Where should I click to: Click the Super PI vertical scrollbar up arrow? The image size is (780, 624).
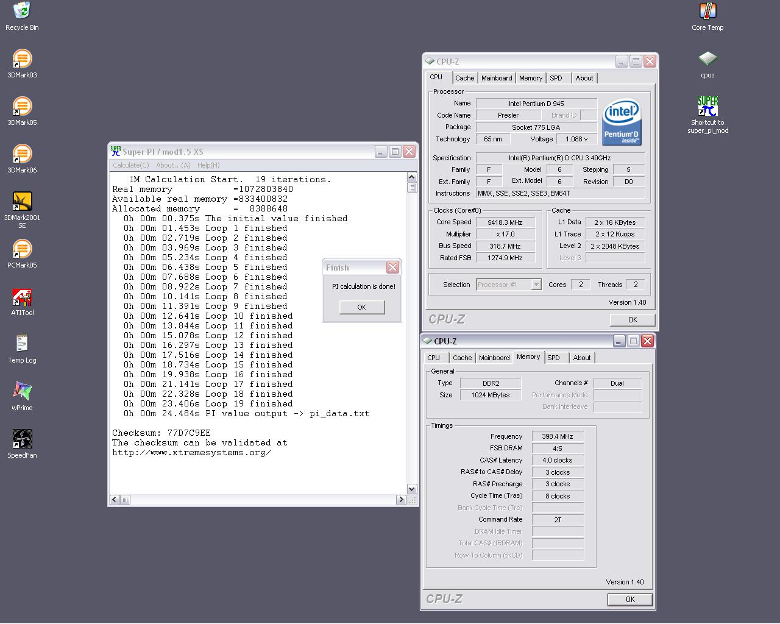tap(412, 177)
